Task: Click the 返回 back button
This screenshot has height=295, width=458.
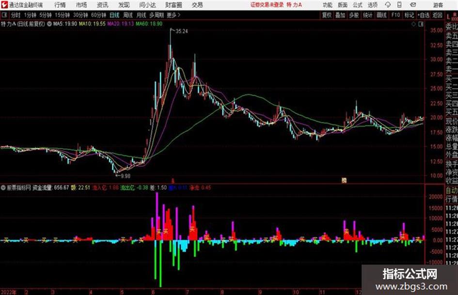Action: pos(438,15)
